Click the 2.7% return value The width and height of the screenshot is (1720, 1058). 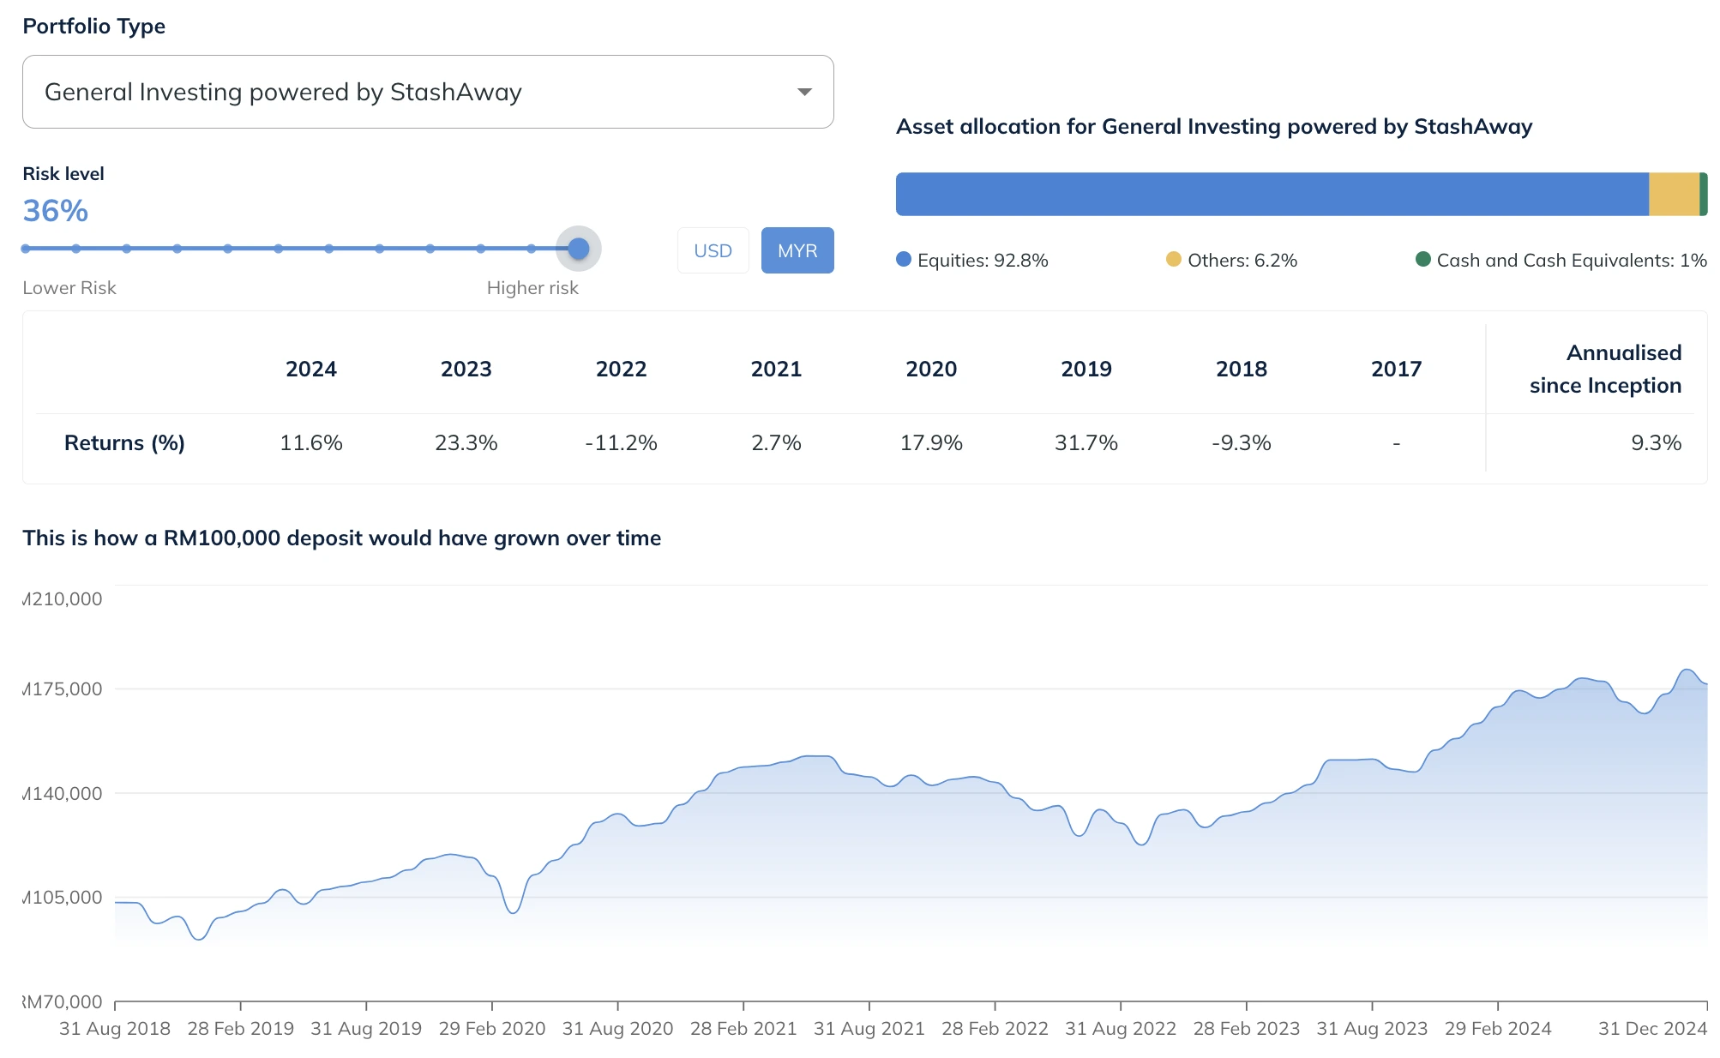[x=777, y=442]
